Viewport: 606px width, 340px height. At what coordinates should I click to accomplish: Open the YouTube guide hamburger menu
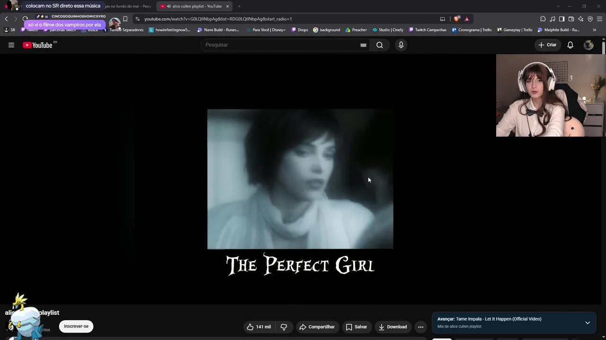coord(11,45)
